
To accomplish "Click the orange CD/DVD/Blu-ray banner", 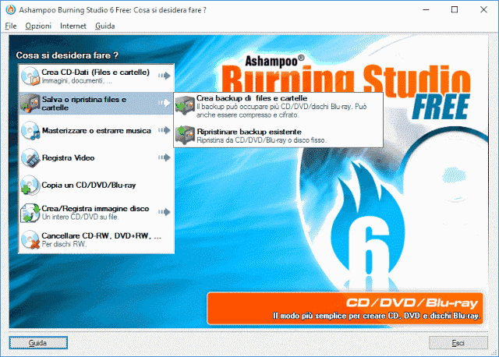I will [x=345, y=309].
